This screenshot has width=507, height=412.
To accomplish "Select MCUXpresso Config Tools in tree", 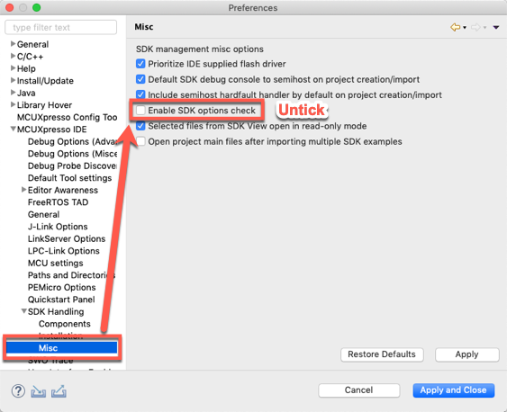I will click(x=67, y=117).
